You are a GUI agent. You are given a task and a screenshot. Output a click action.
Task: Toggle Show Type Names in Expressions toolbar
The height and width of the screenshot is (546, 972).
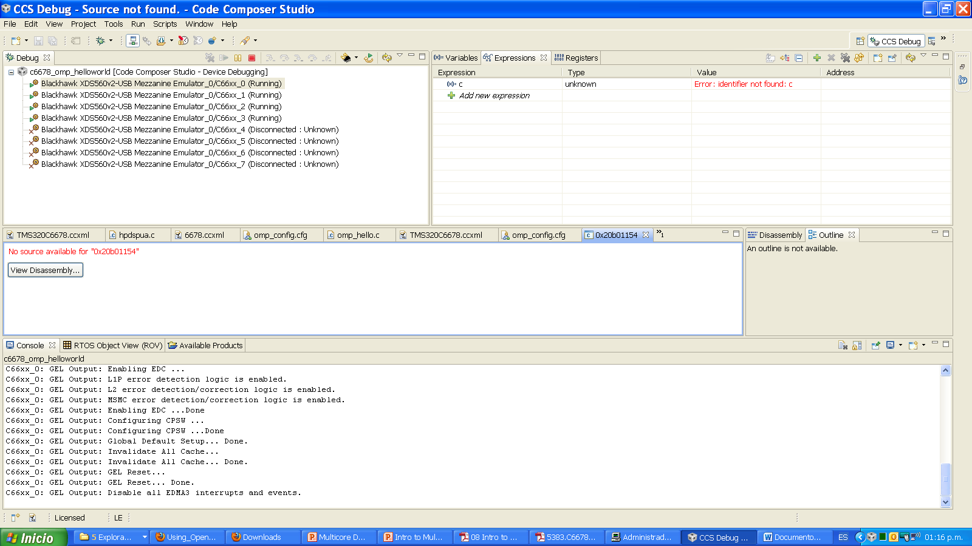pos(770,58)
